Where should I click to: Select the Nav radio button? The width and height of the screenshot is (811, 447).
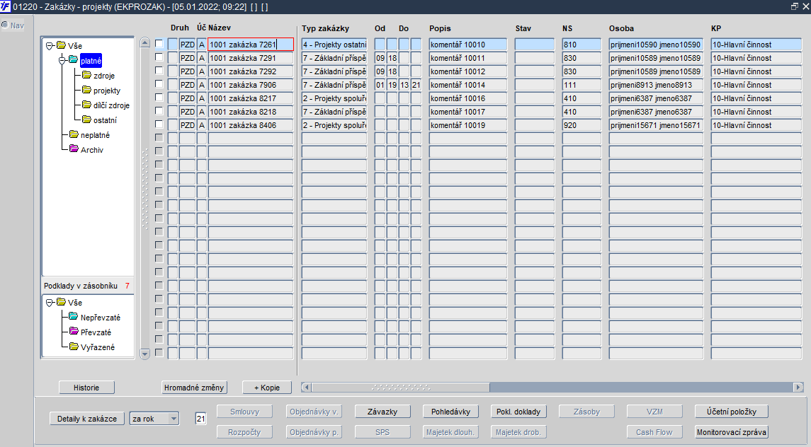pyautogui.click(x=5, y=25)
